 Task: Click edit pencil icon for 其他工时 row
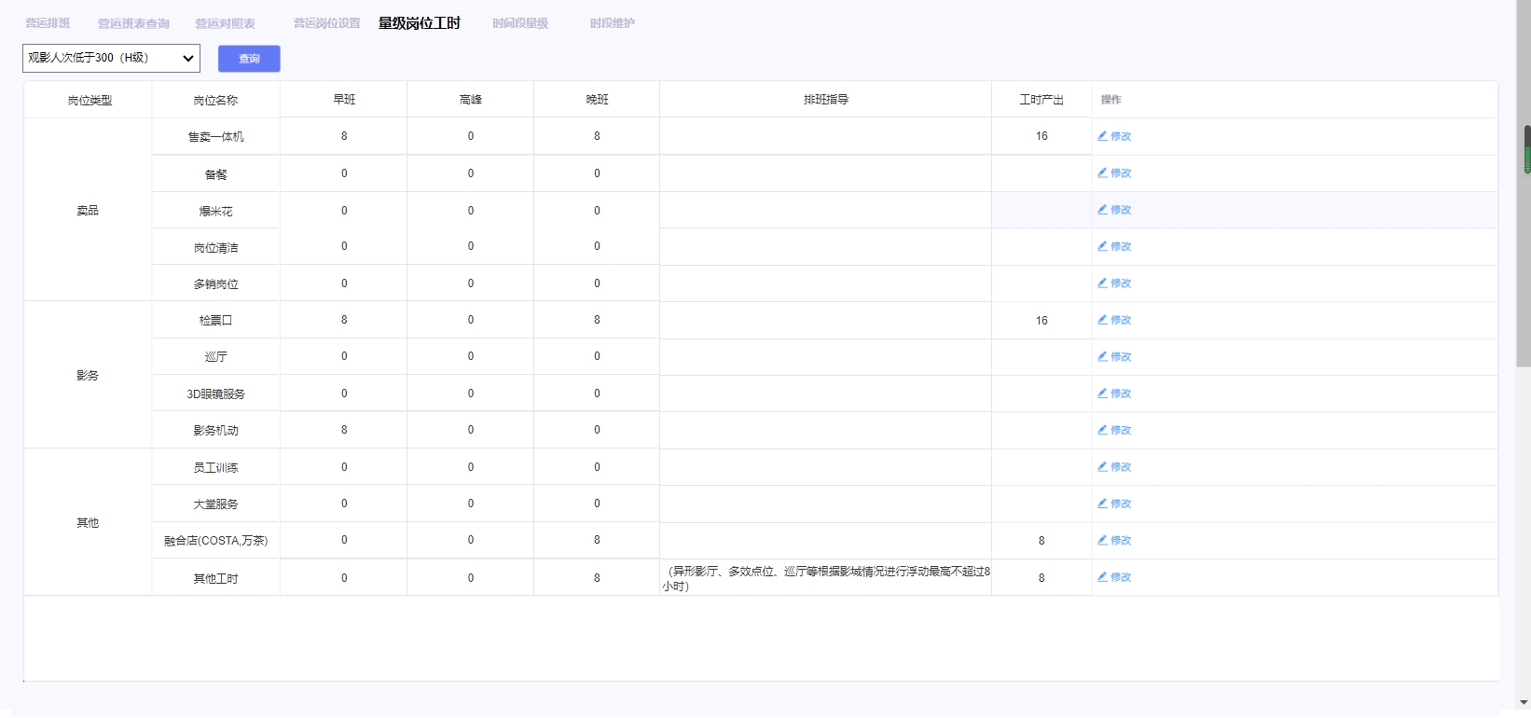[x=1103, y=576]
